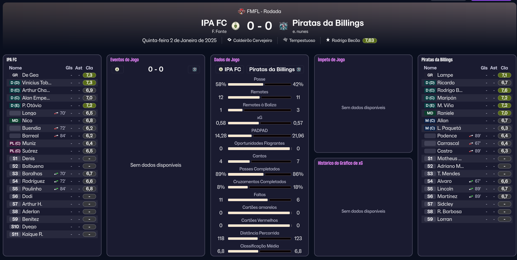Click the star icon beside Rodrigo Becão
This screenshot has height=260, width=517.
click(328, 40)
